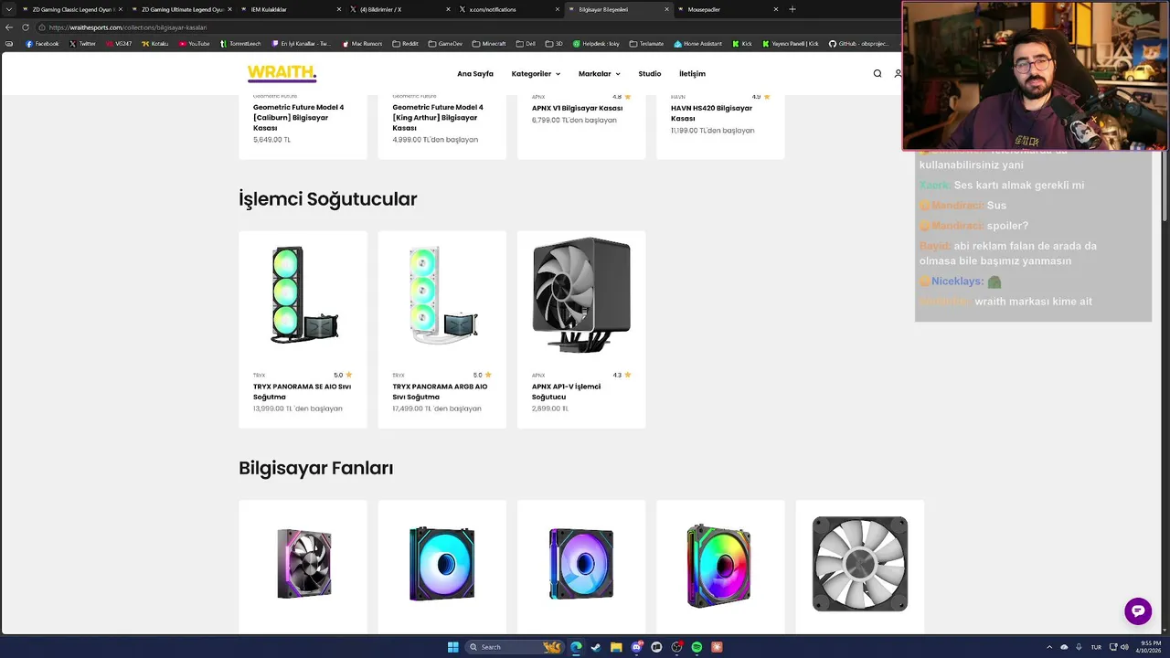Click the 'Bilgisayar Fanları' section heading
1170x658 pixels.
(x=315, y=468)
